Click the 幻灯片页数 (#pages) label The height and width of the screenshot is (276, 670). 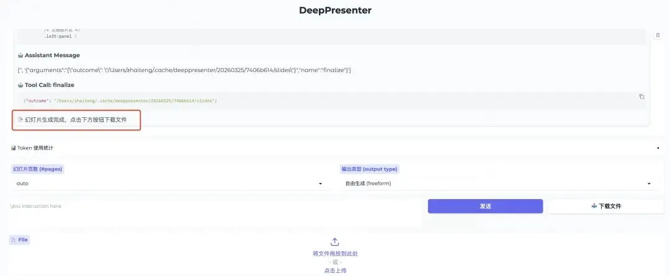[x=38, y=169]
